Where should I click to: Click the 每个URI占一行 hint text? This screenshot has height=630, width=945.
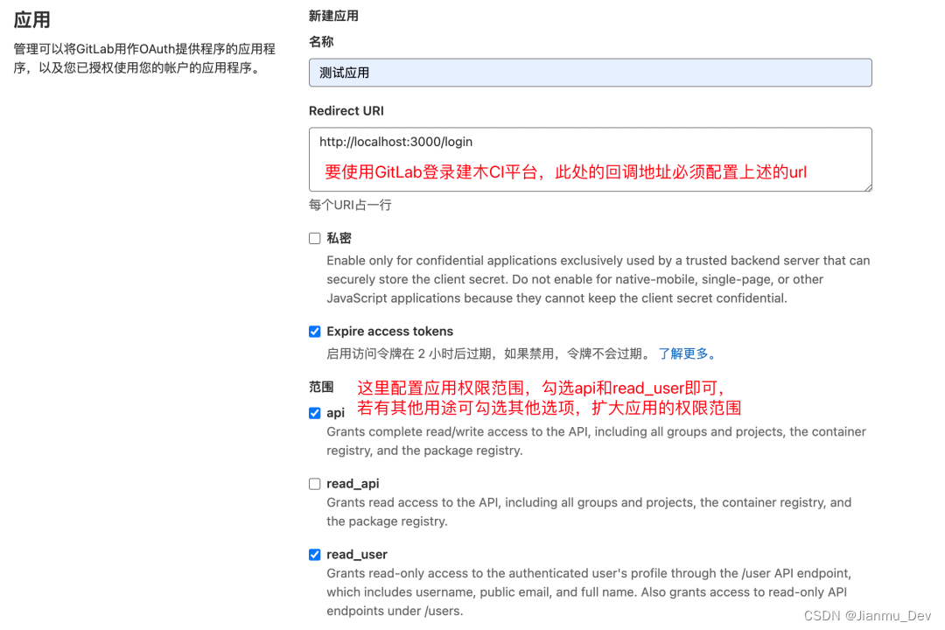(351, 204)
